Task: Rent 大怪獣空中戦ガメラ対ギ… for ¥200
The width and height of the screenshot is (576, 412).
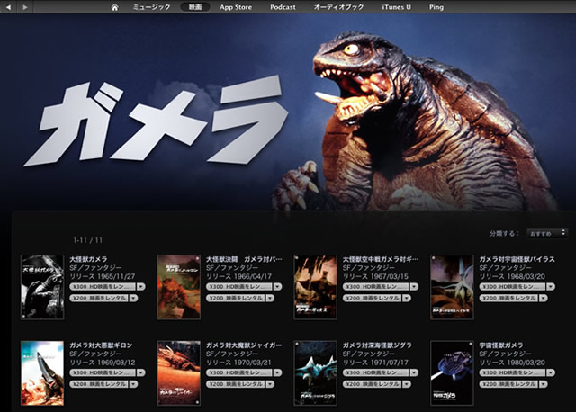Action: (x=372, y=298)
